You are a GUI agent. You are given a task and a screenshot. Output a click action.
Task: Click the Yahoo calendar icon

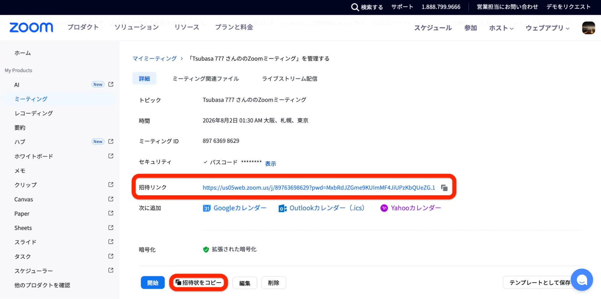[384, 208]
